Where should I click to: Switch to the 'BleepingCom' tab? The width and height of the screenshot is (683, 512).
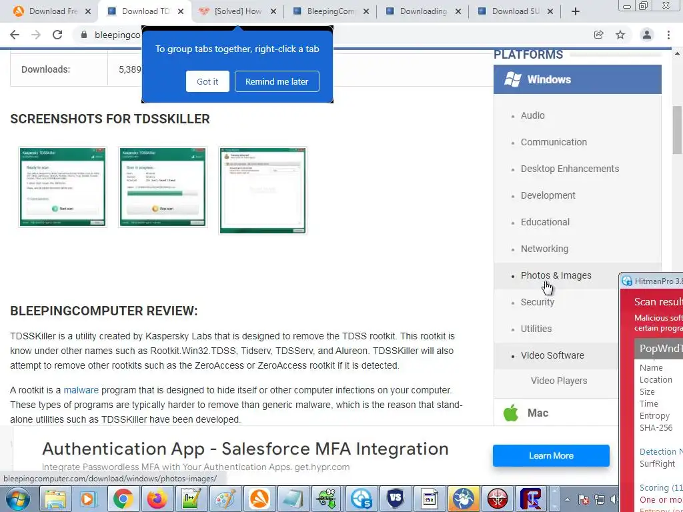tap(331, 12)
